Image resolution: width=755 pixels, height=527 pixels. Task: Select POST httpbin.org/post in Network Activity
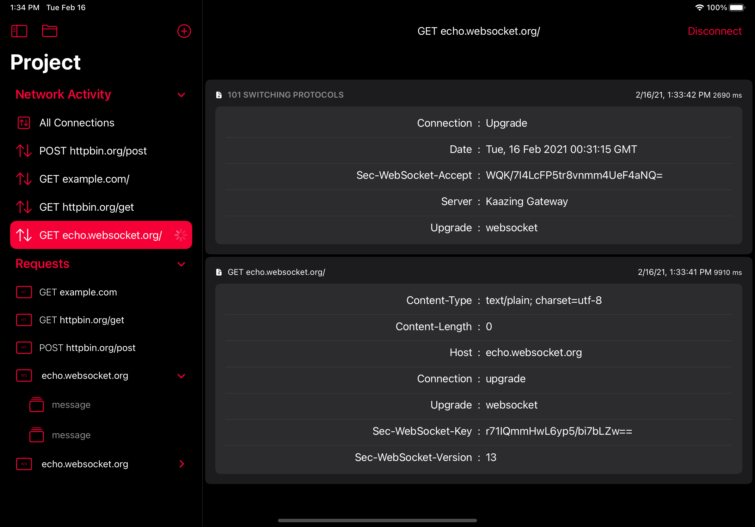[93, 151]
